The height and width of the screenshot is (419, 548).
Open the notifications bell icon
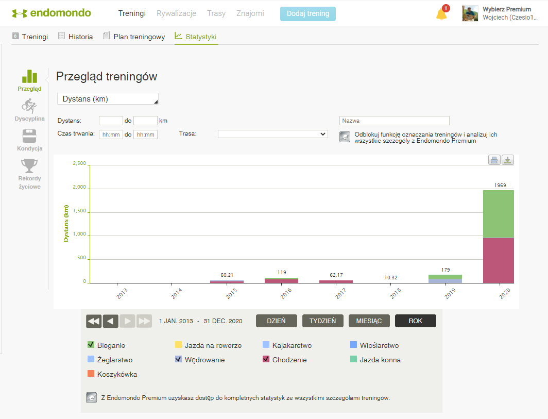click(441, 14)
